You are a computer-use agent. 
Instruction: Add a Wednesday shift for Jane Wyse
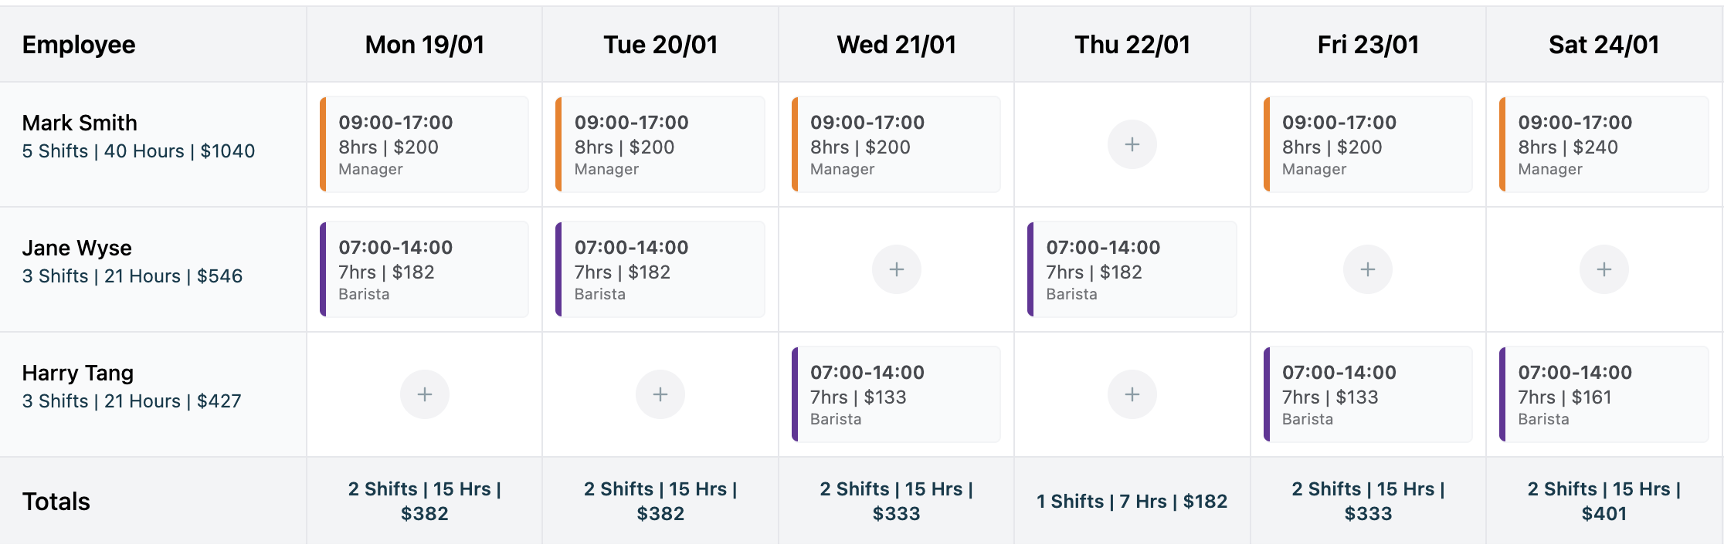[x=895, y=269]
